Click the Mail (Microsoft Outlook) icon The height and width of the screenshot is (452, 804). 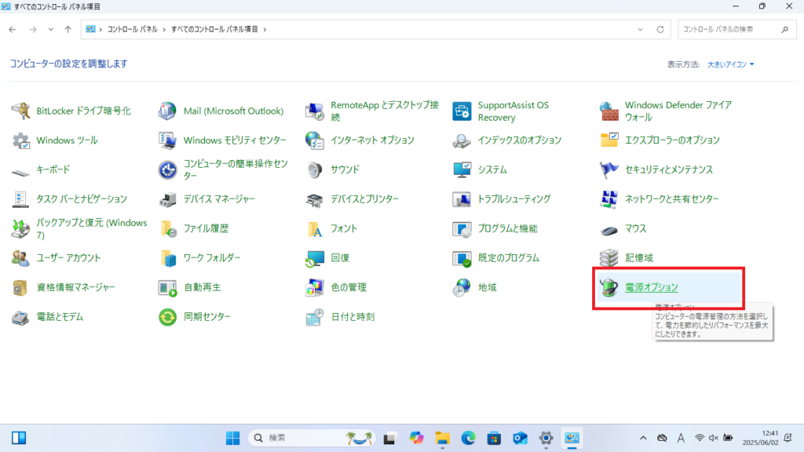click(168, 111)
